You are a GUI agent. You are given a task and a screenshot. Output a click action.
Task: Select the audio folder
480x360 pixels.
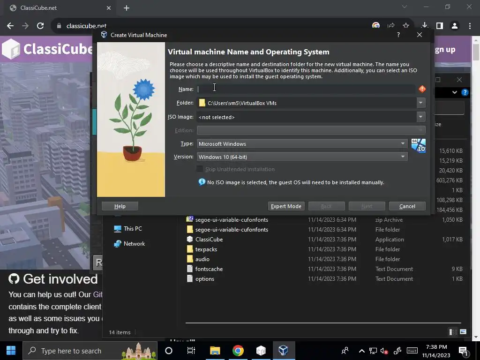coord(202,259)
